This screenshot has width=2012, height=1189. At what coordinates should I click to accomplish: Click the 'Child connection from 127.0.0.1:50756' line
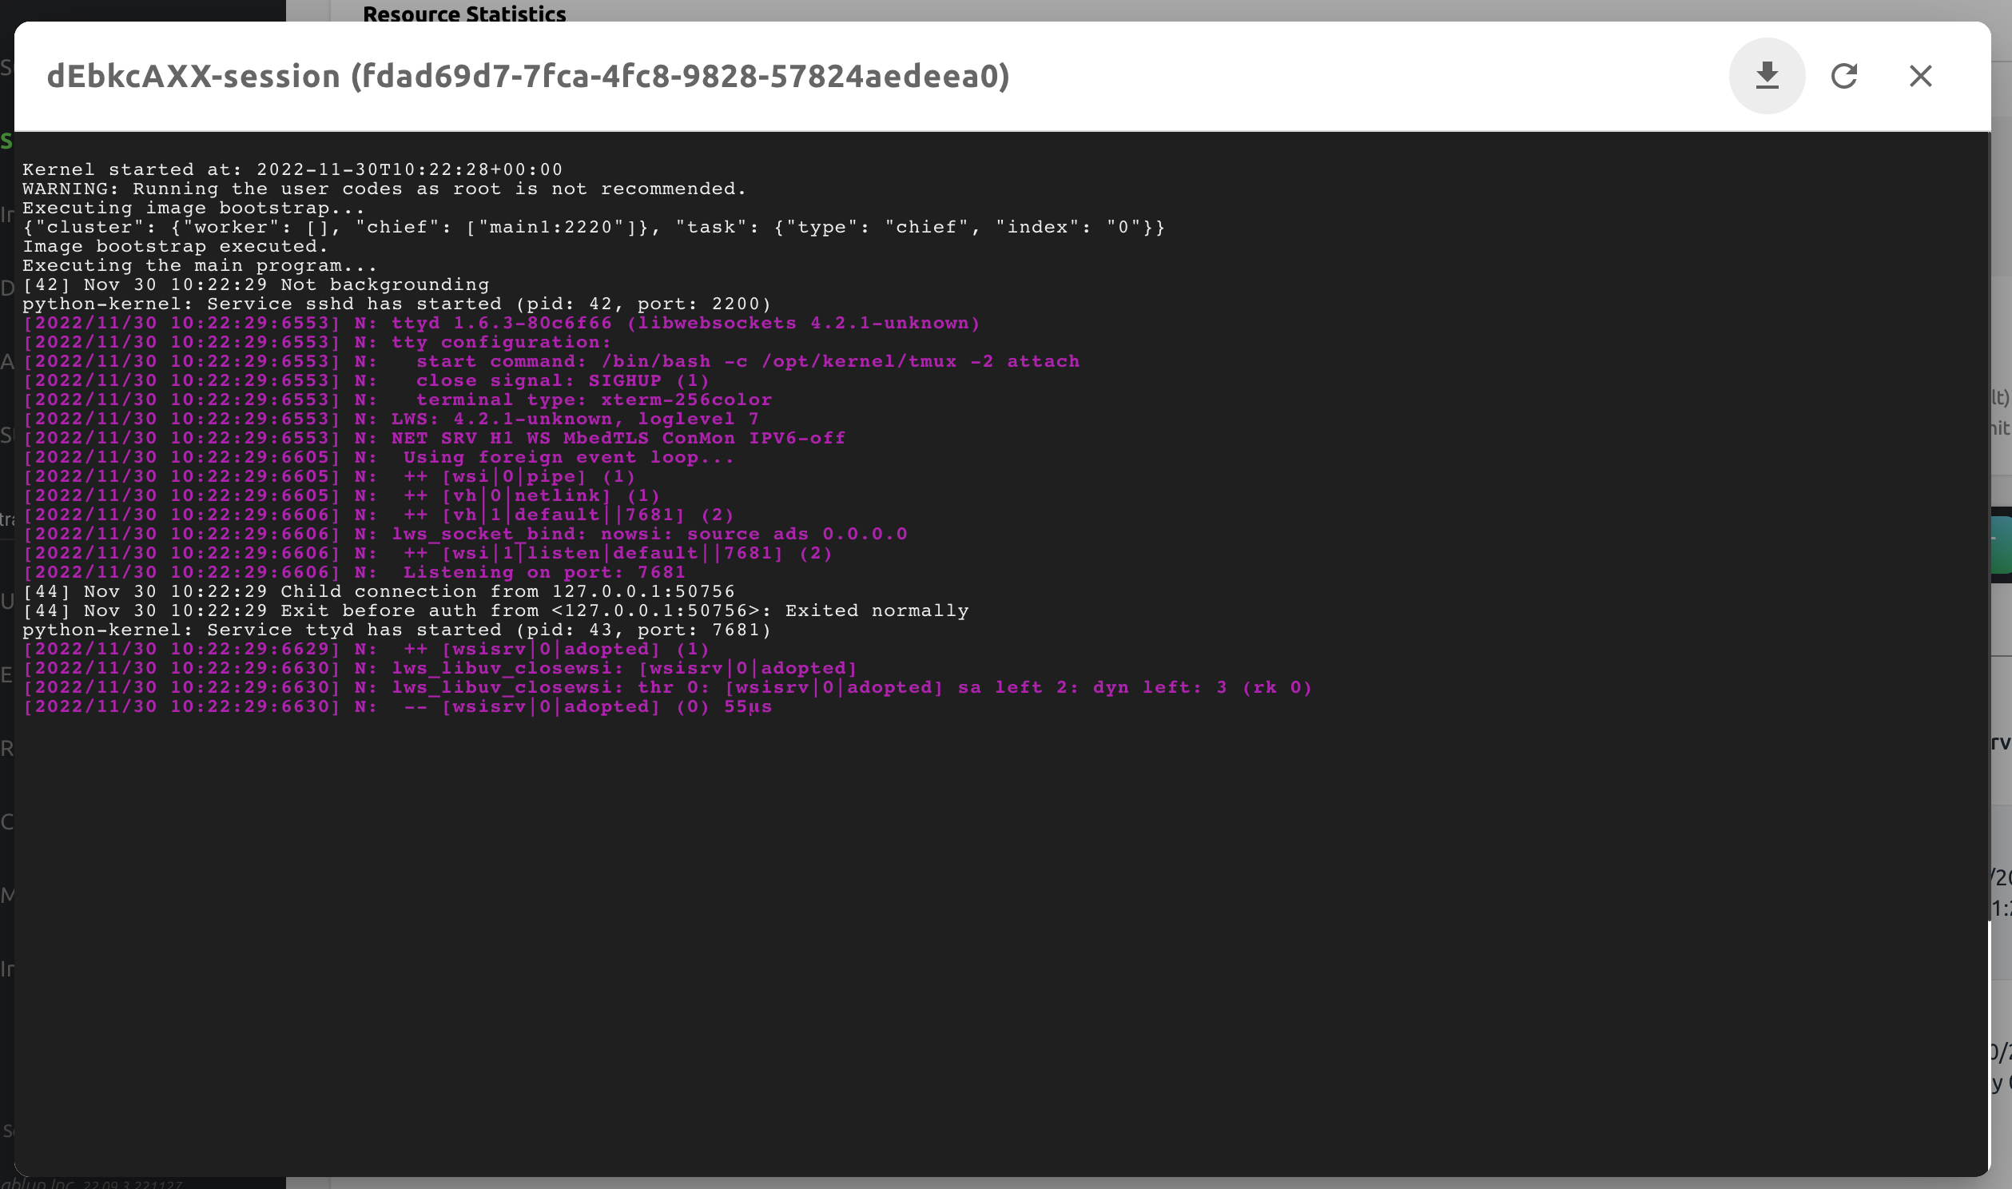tap(379, 593)
